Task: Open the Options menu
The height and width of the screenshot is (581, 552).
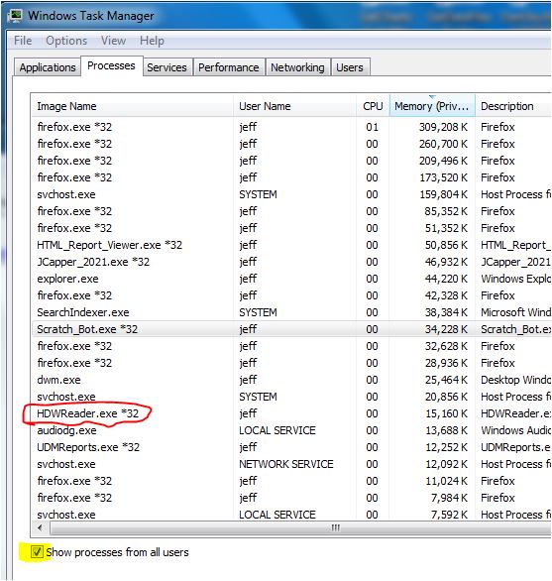Action: pos(66,41)
